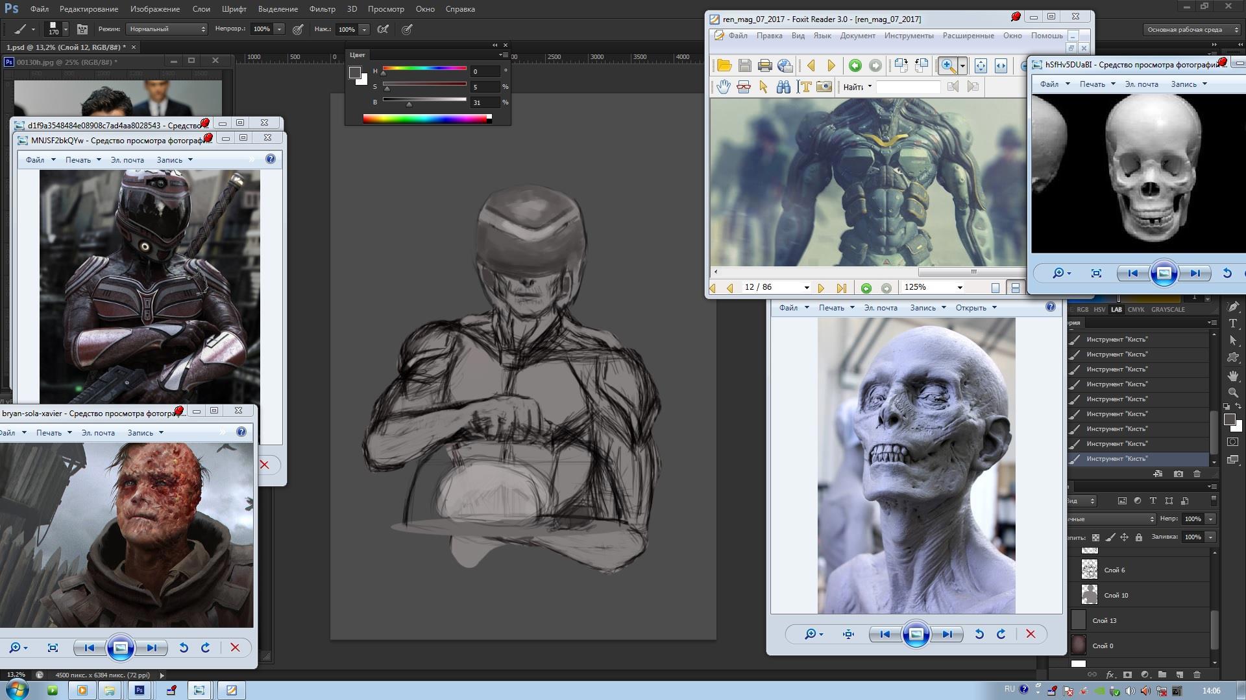Click the Print icon in Foxit toolbar

click(764, 65)
